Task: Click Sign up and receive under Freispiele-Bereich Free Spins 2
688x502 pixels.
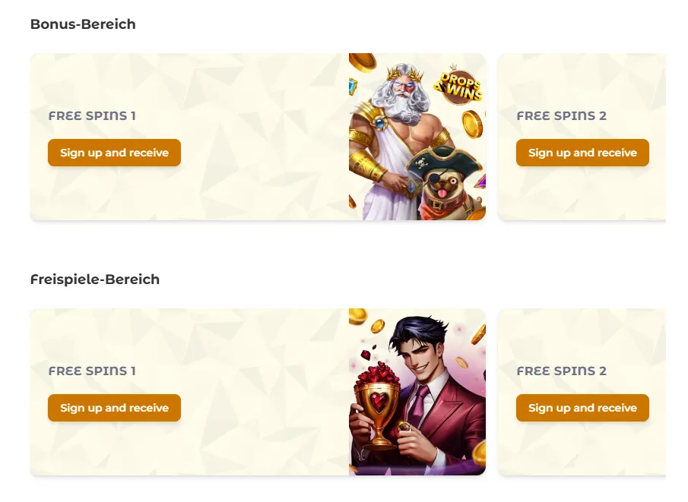Action: (x=582, y=408)
